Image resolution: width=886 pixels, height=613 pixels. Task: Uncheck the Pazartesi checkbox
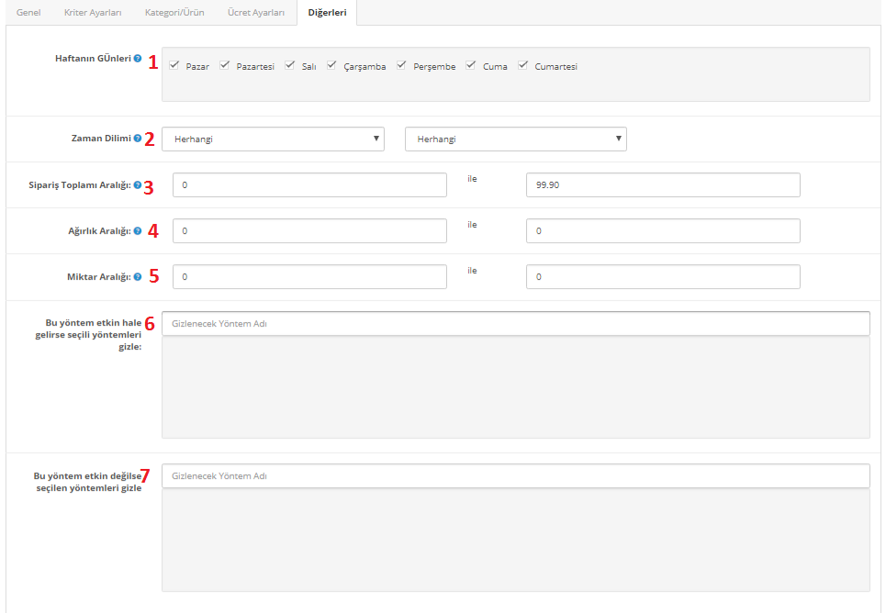(225, 65)
